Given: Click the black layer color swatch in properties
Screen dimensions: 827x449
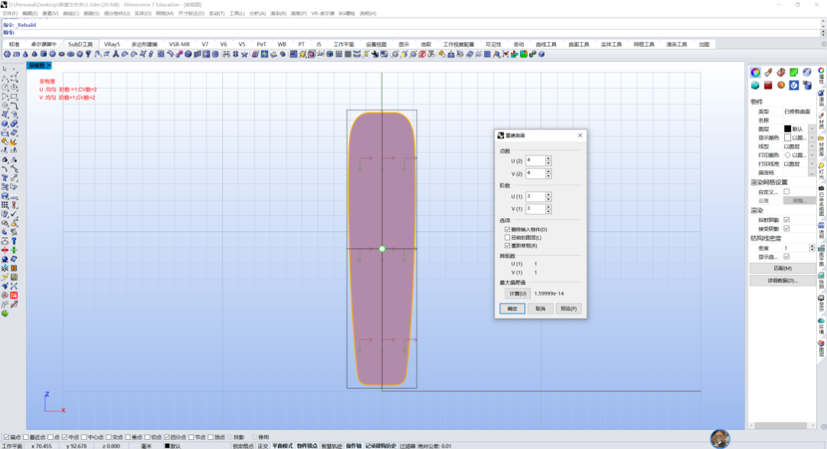Looking at the screenshot, I should [787, 129].
